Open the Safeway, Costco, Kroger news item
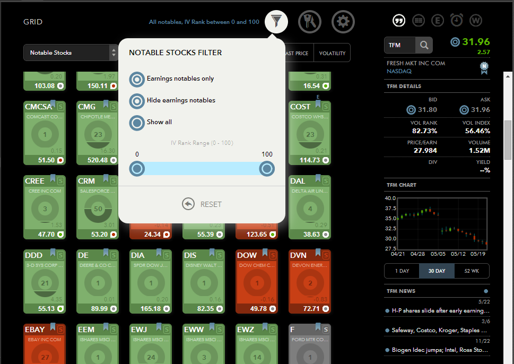 pos(437,330)
